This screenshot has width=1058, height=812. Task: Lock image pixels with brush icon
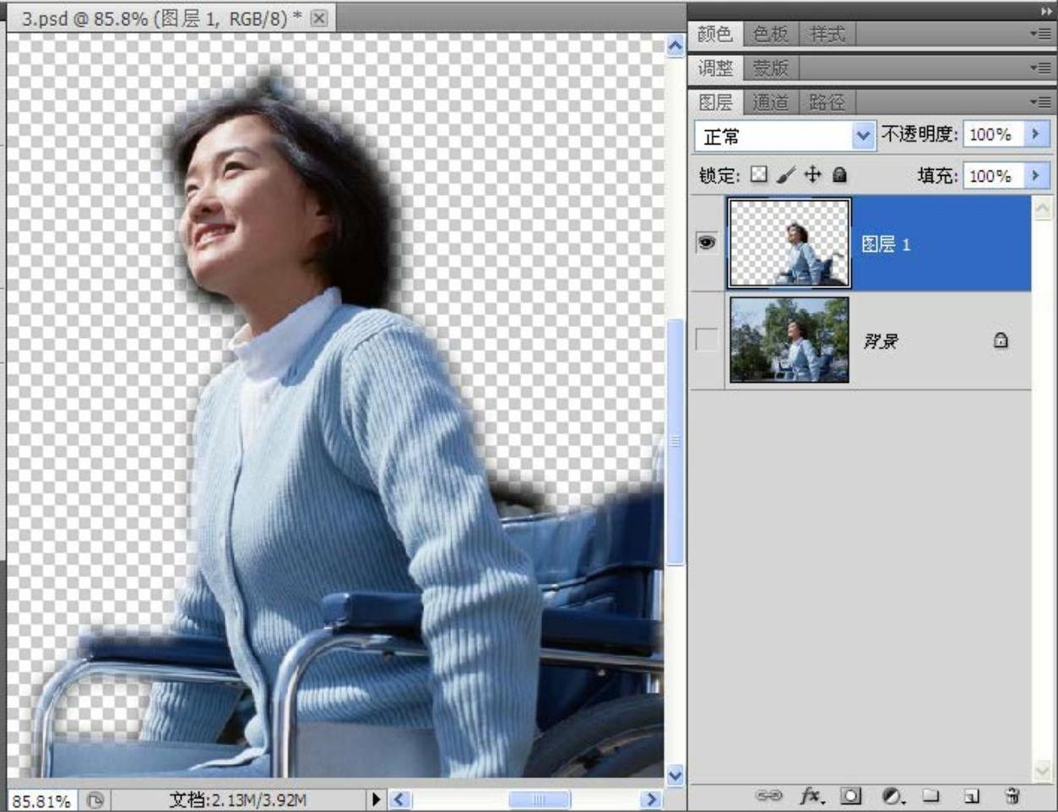pyautogui.click(x=785, y=175)
